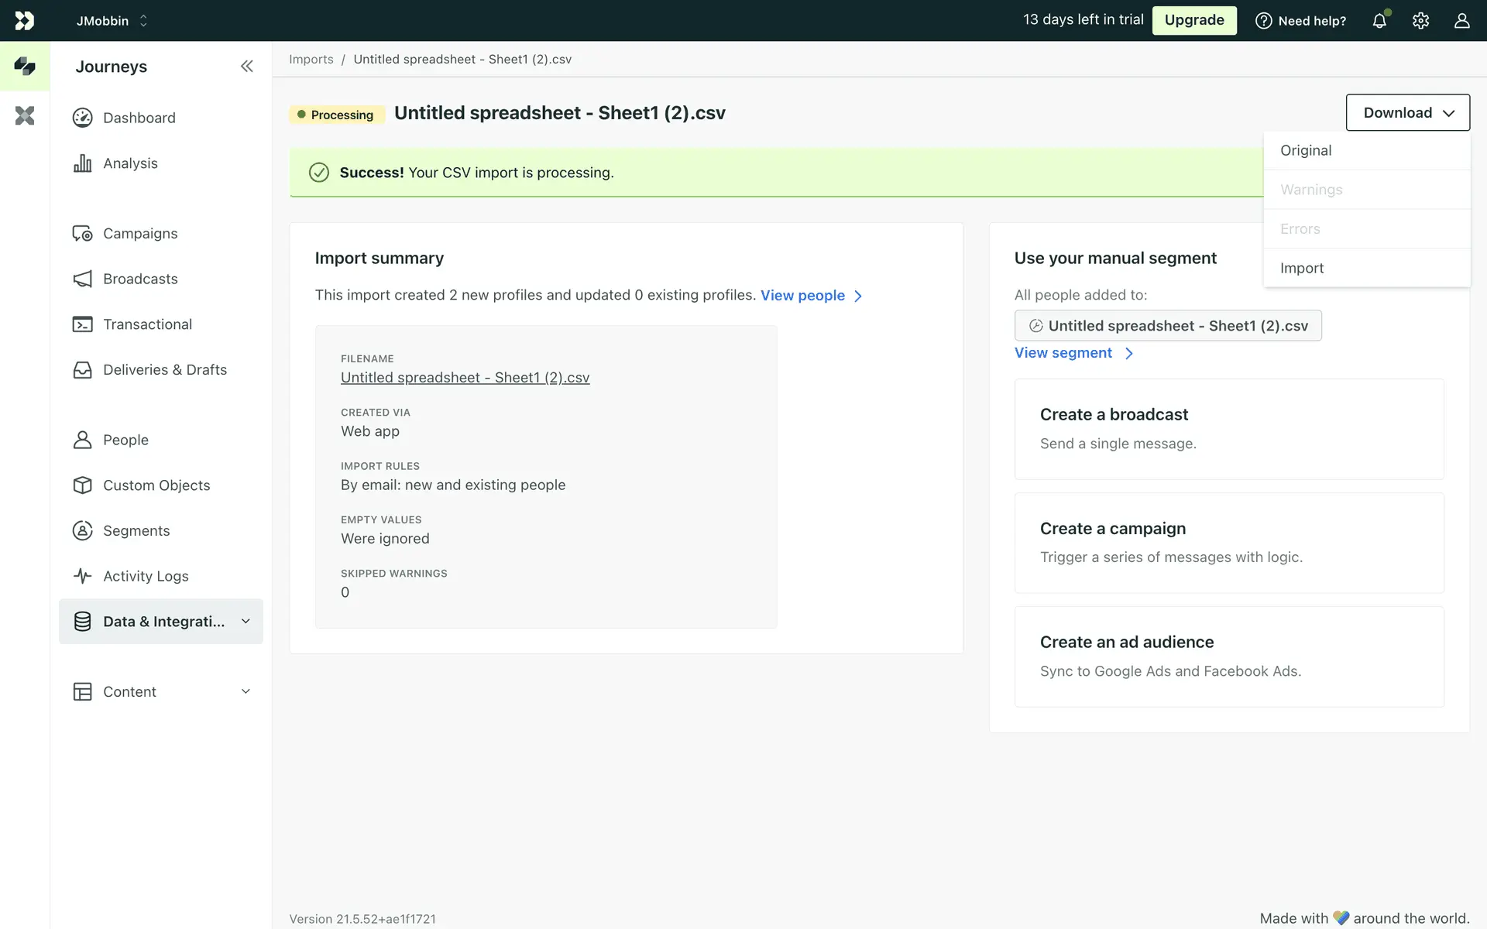Click the Upgrade button

(1193, 20)
